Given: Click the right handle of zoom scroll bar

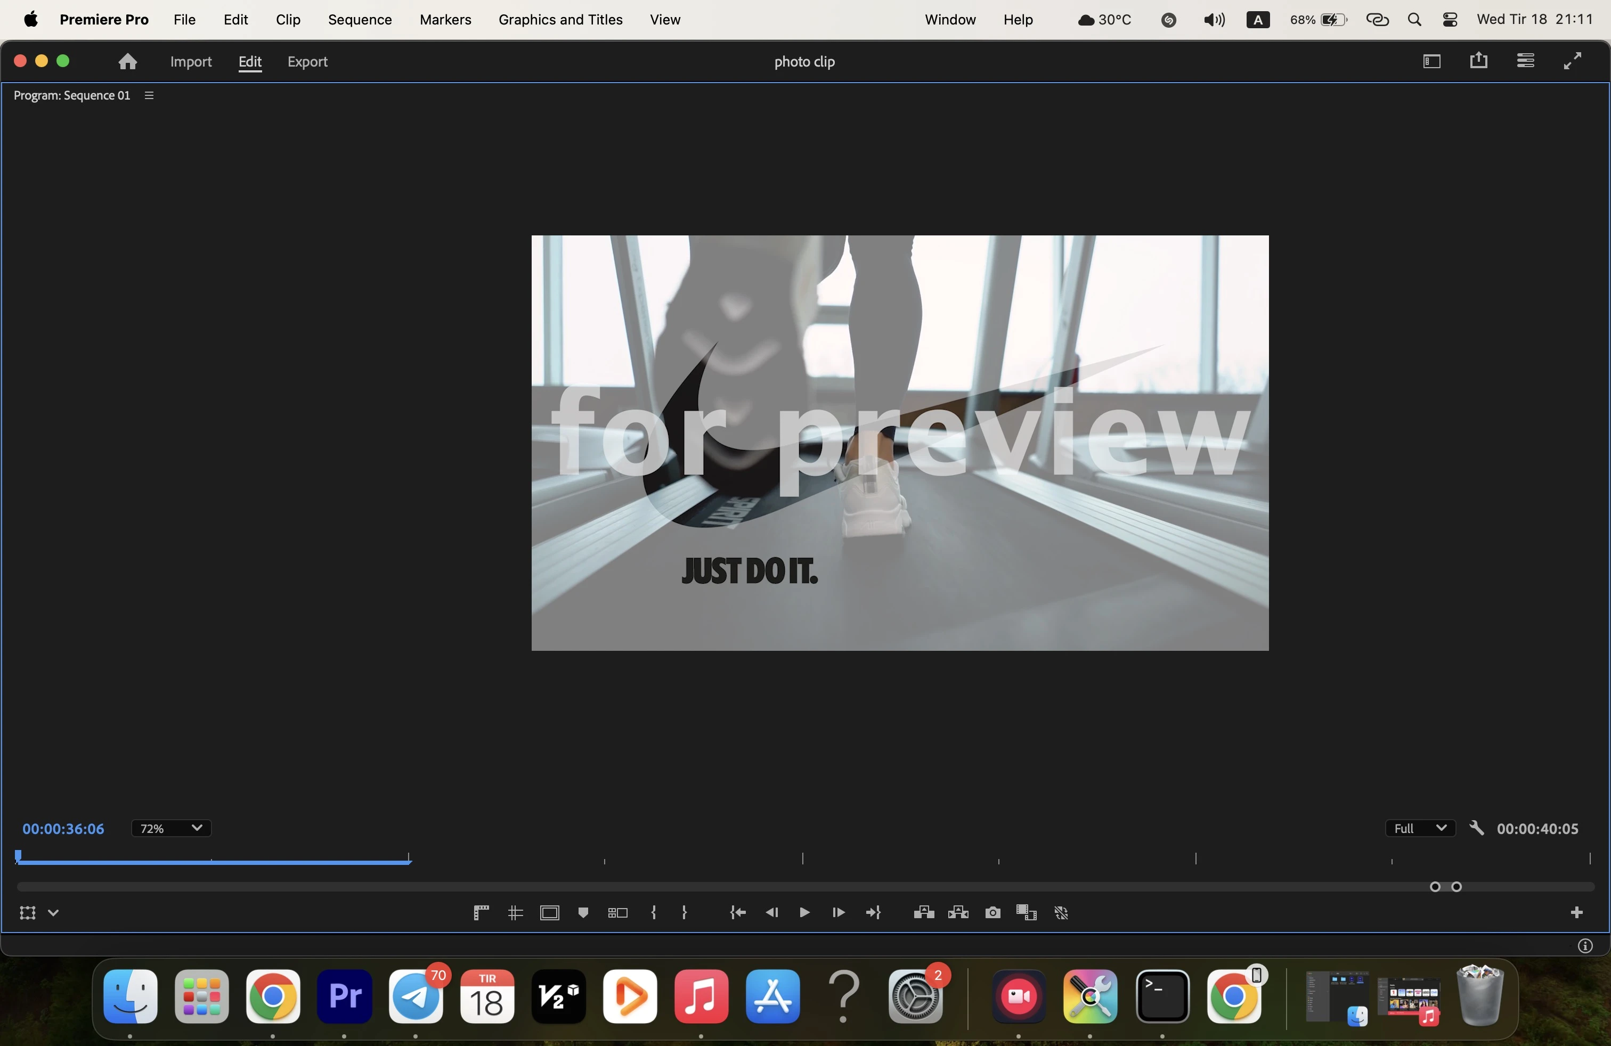Looking at the screenshot, I should point(1457,886).
